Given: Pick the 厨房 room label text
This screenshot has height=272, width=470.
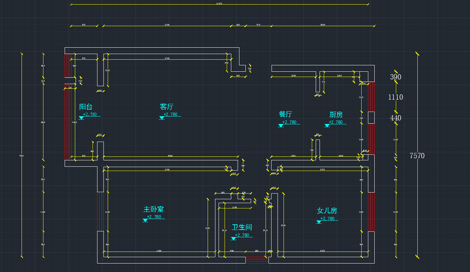Looking at the screenshot, I should pyautogui.click(x=336, y=114).
